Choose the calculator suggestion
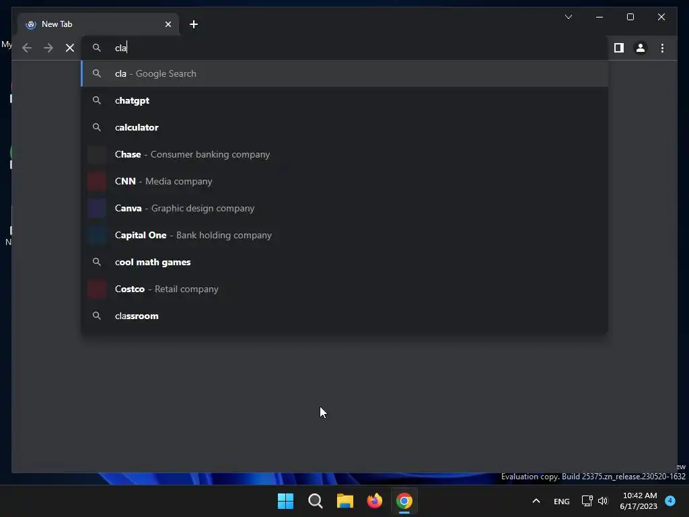689x517 pixels. [344, 127]
